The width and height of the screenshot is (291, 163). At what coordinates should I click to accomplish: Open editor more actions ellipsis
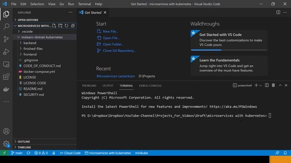tap(285, 12)
